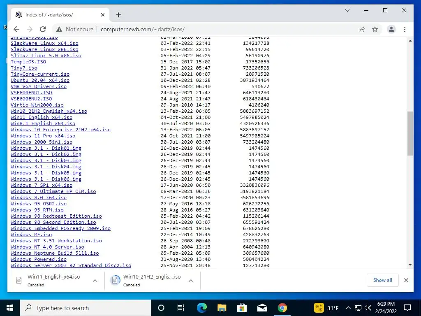Open Task View on taskbar
421x316 pixels.
click(181, 308)
